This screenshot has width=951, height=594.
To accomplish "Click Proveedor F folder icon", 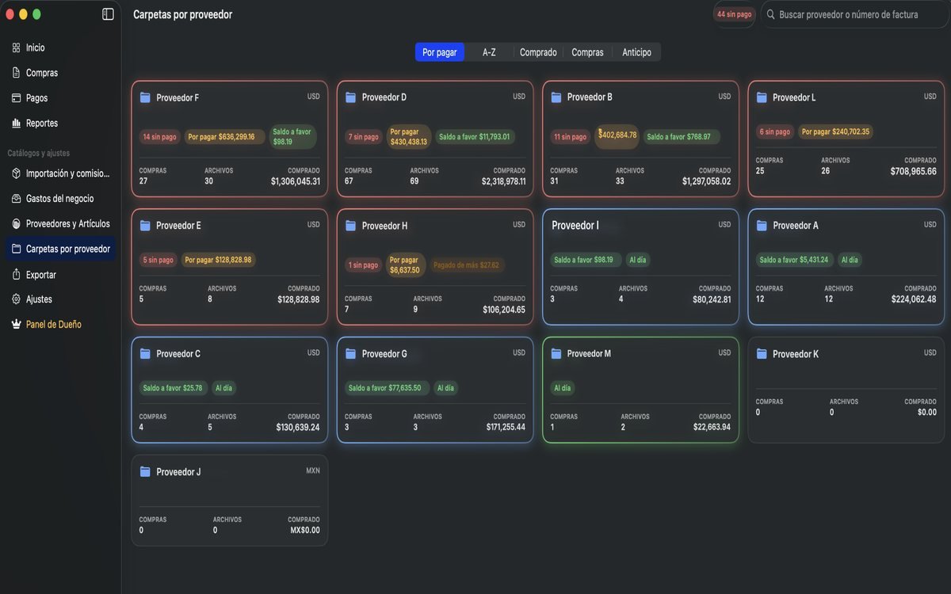I will coord(145,97).
